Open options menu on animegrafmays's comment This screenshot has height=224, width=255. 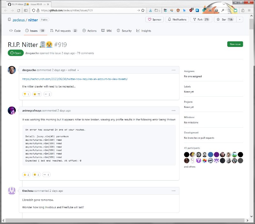click(173, 110)
